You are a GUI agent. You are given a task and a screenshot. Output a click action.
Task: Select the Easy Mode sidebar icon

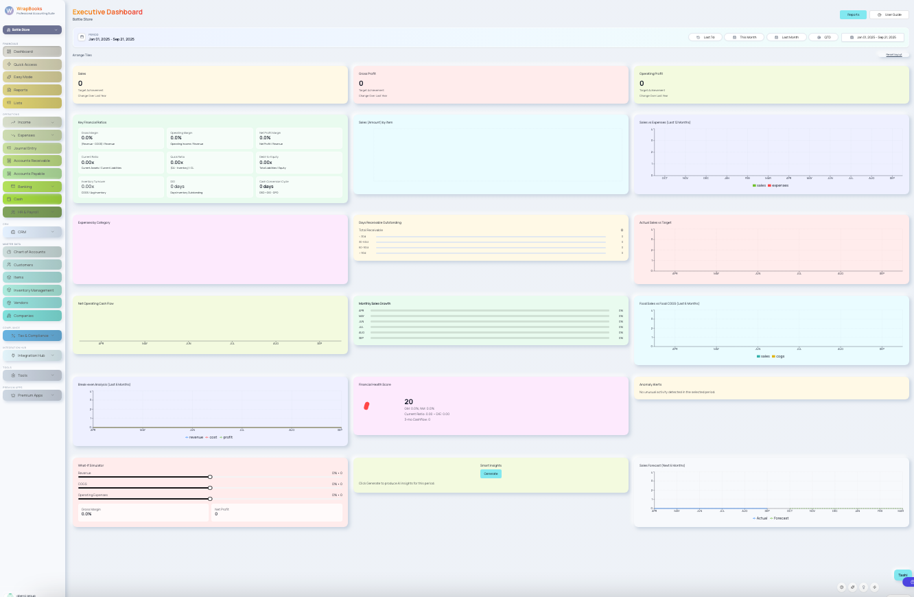click(x=9, y=77)
